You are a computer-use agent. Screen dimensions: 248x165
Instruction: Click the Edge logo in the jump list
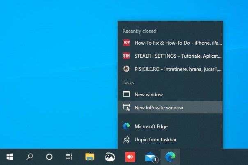coord(126,126)
